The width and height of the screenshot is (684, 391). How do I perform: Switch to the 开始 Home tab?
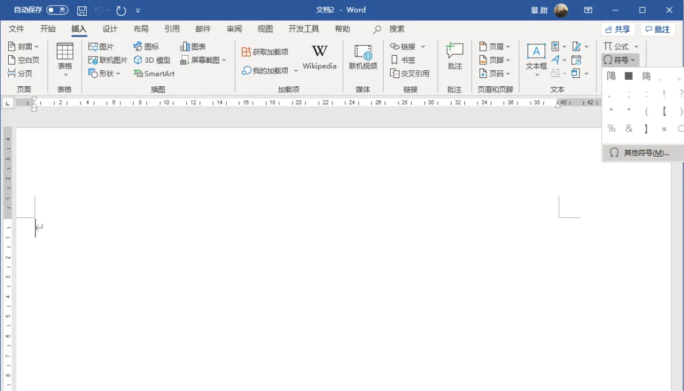[47, 29]
